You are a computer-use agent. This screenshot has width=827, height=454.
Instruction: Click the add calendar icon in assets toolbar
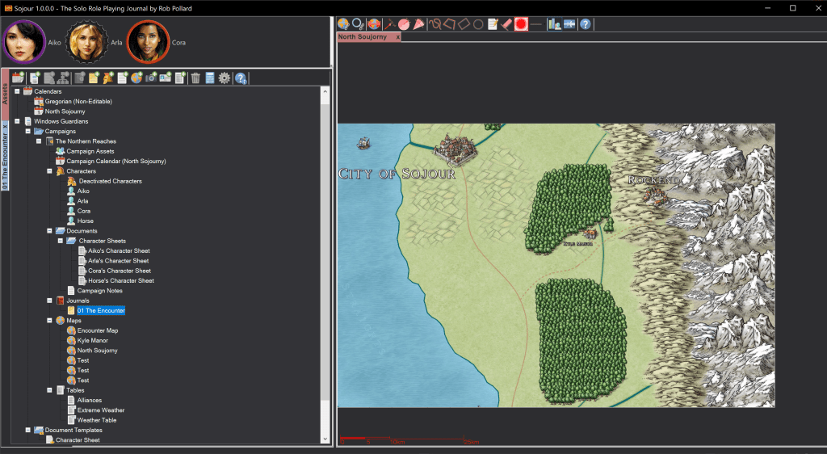coord(18,78)
